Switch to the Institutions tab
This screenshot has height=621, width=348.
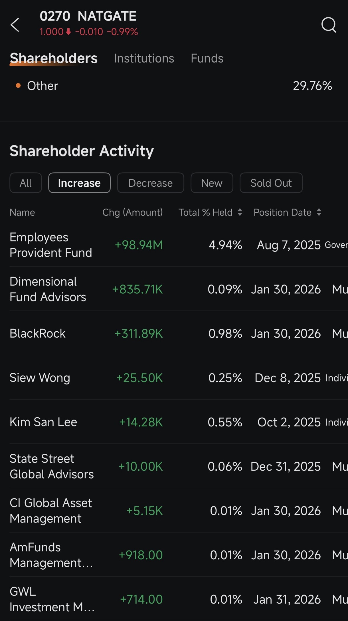point(144,58)
